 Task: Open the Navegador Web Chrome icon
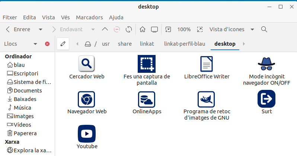pyautogui.click(x=87, y=99)
